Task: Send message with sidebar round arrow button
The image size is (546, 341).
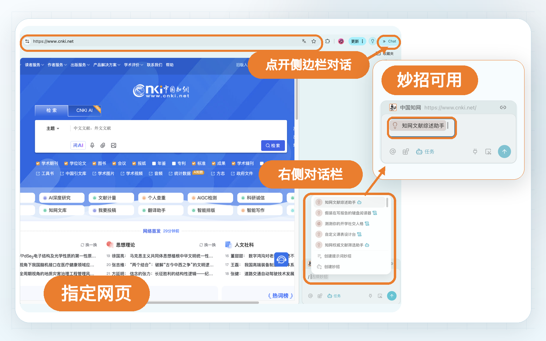Action: pos(392,296)
